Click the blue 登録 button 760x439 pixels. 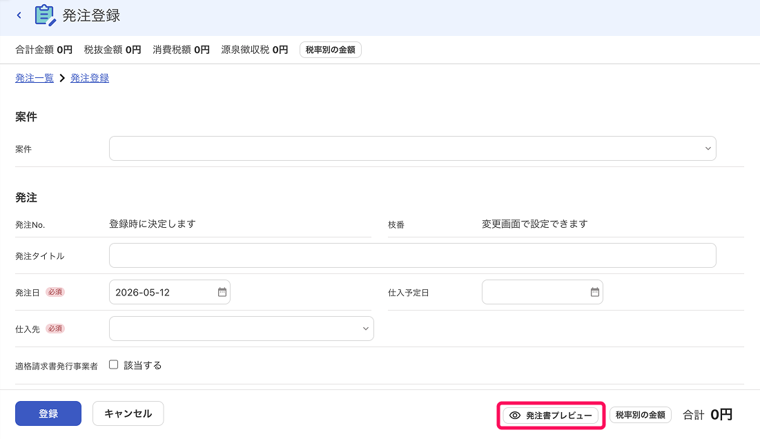(x=48, y=413)
